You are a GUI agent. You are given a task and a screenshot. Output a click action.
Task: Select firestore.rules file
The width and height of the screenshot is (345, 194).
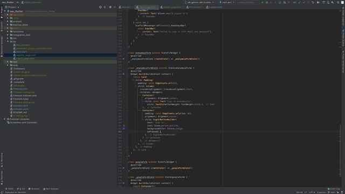[20, 99]
